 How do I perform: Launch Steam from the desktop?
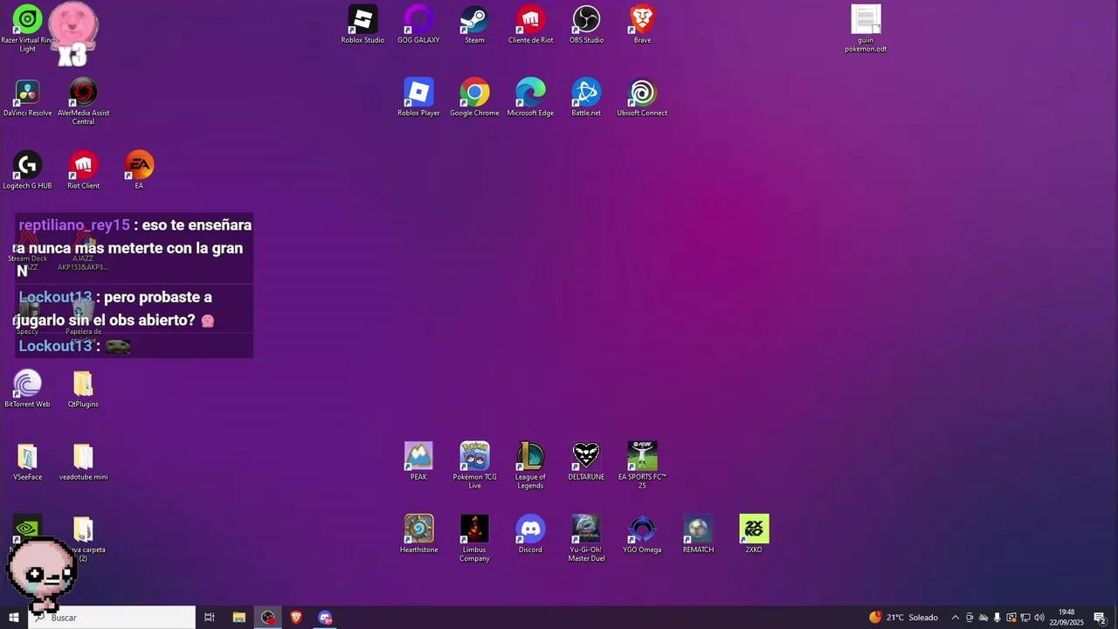click(x=474, y=24)
